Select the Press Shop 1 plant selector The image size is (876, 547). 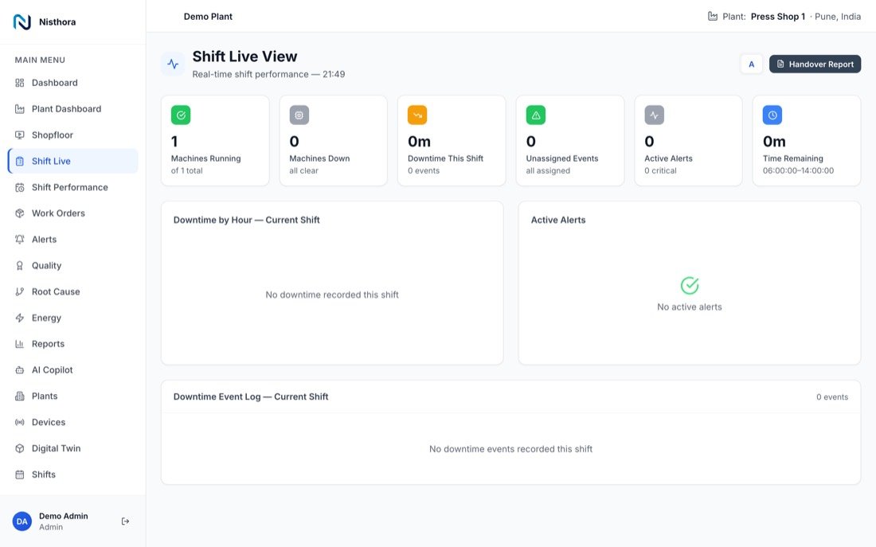pos(778,17)
